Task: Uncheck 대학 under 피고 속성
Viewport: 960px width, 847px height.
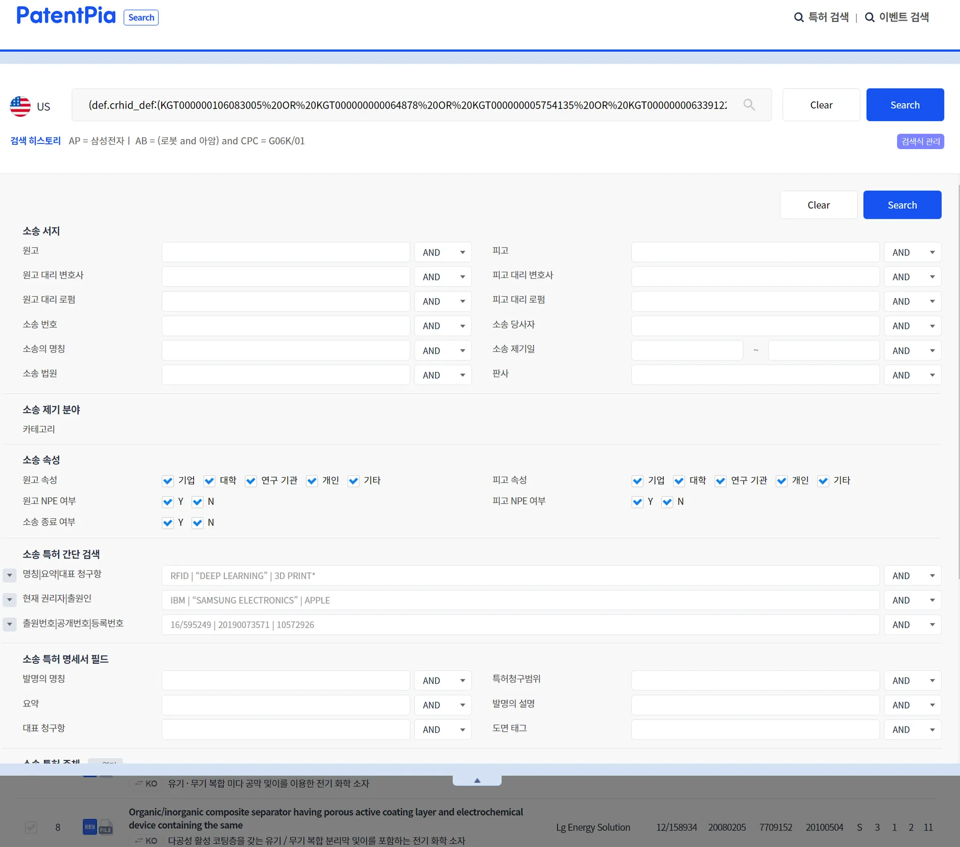Action: click(x=679, y=480)
